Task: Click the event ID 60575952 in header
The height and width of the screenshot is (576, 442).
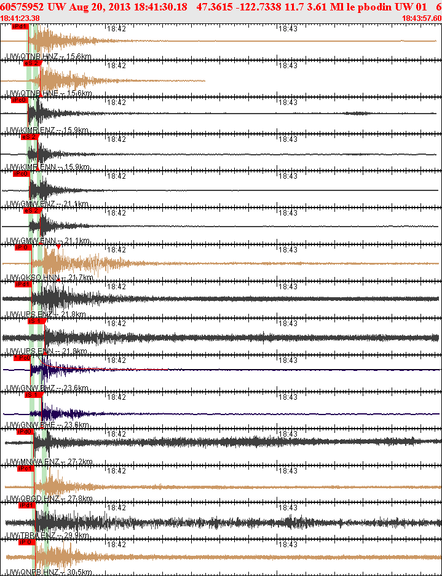Action: [x=22, y=7]
